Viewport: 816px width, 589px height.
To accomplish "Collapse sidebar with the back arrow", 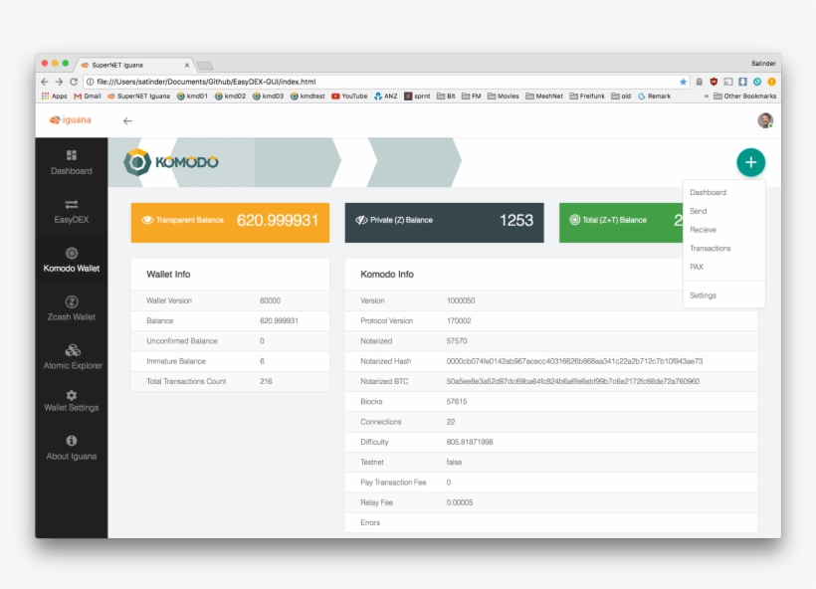I will pyautogui.click(x=127, y=120).
